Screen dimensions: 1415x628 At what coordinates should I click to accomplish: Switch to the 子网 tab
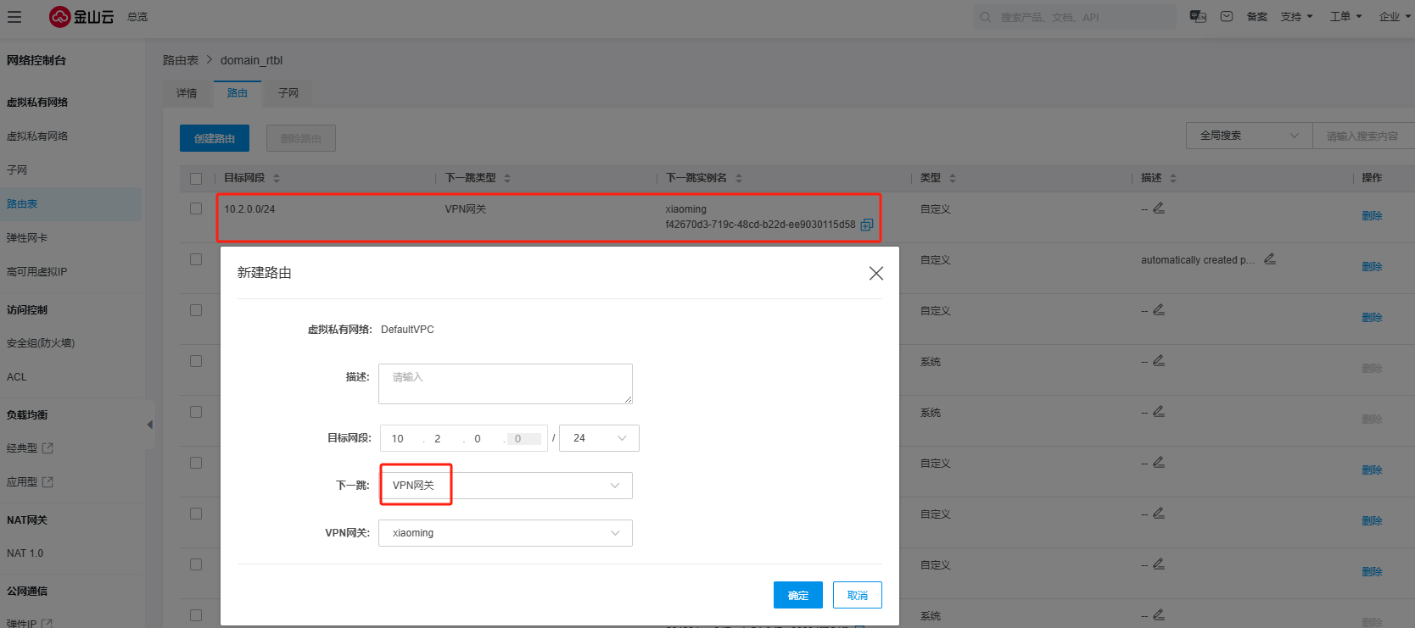[x=288, y=93]
